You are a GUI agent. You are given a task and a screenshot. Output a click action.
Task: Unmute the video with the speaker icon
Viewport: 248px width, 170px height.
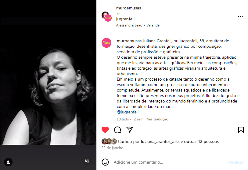pos(87,161)
